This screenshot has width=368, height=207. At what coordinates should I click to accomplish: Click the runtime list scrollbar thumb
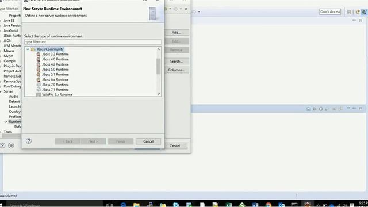tap(159, 66)
